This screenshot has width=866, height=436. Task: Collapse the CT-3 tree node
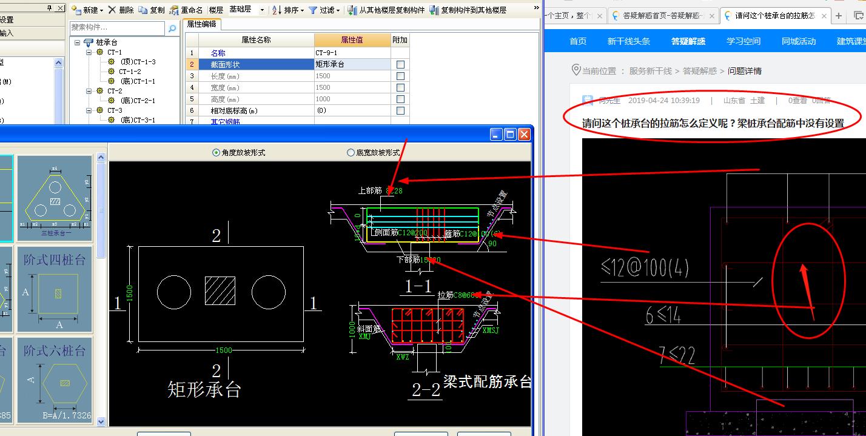click(x=89, y=110)
